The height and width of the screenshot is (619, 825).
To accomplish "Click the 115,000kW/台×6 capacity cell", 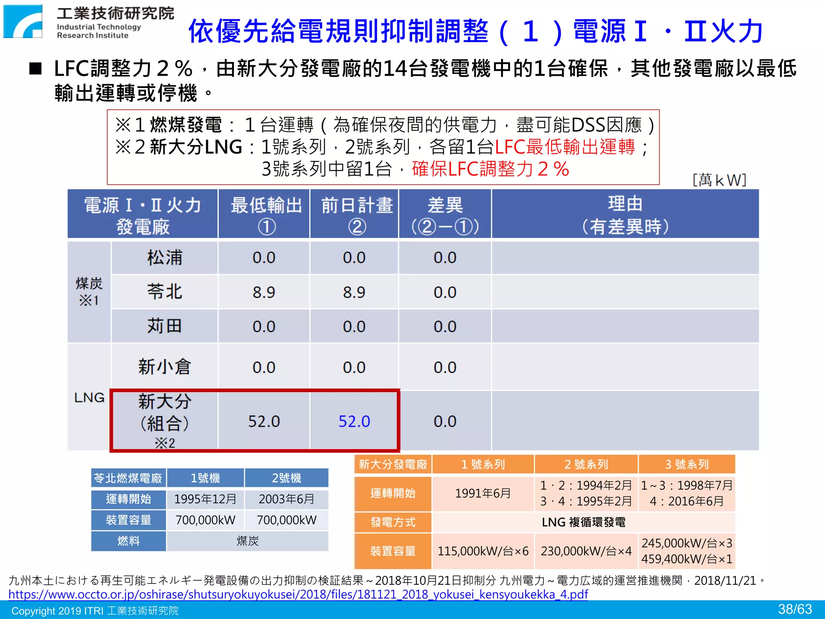I will pos(483,551).
